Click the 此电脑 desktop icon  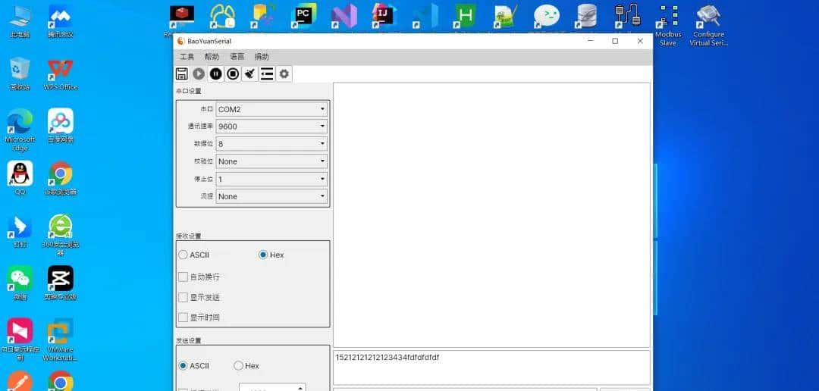(20, 21)
